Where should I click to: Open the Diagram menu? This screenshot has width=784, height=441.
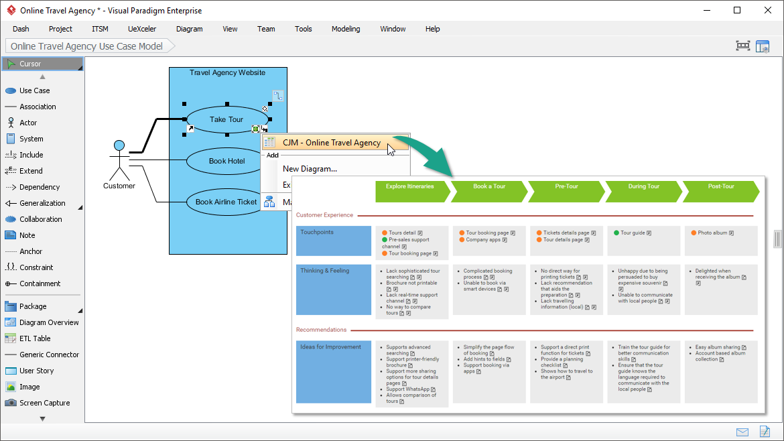coord(190,29)
